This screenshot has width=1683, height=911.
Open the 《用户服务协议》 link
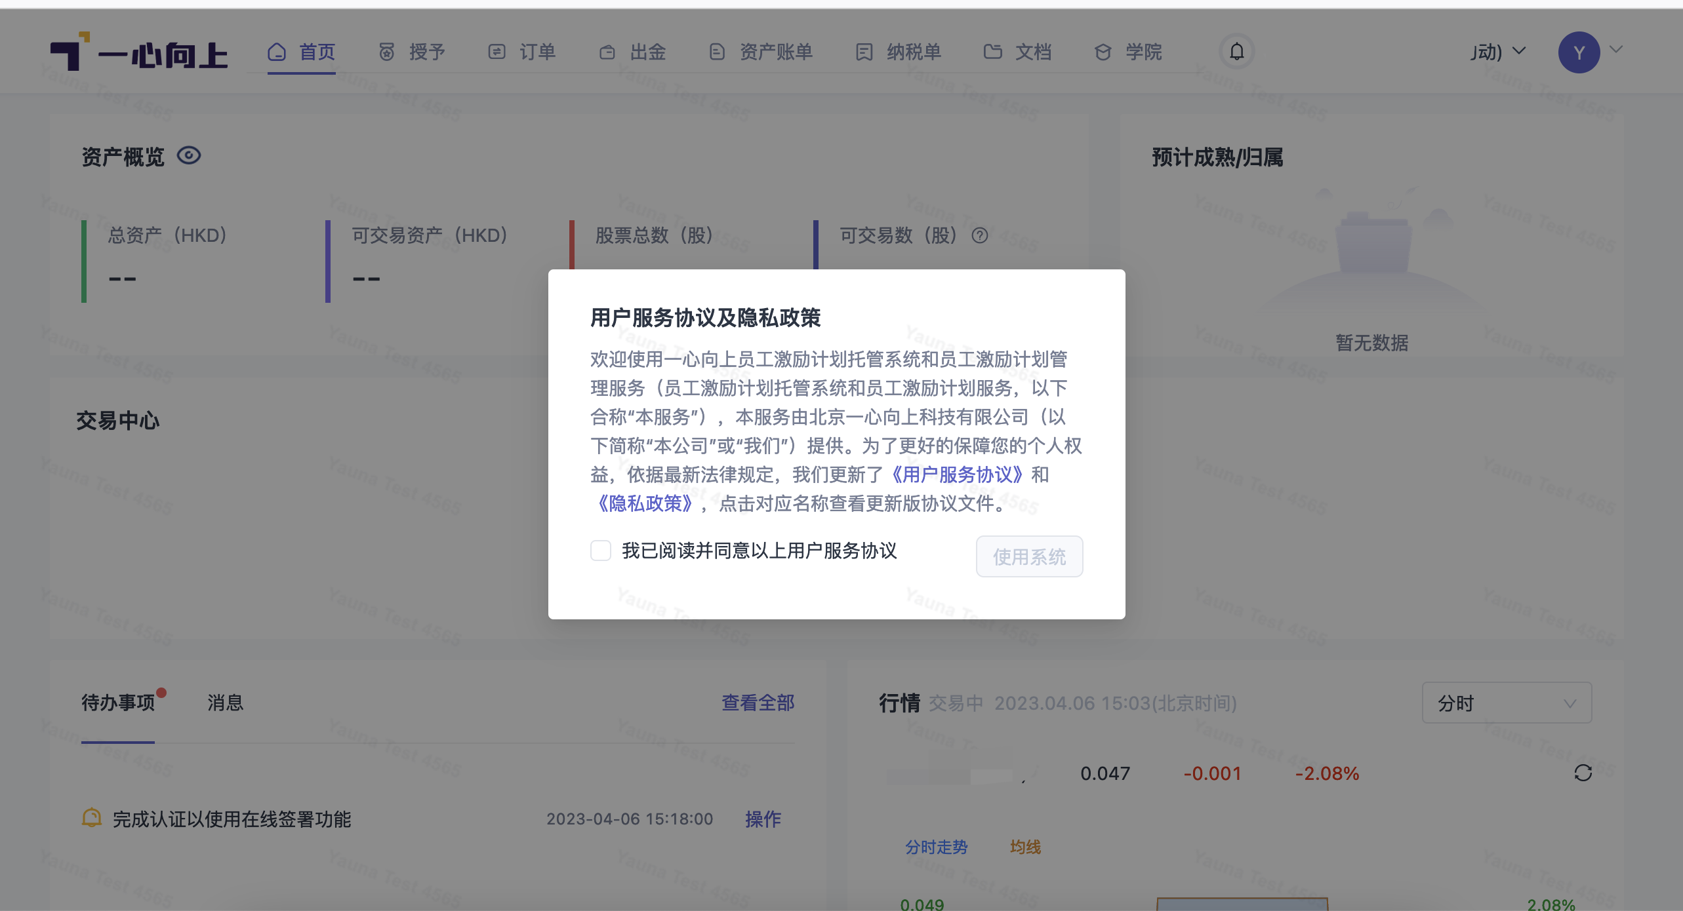pos(956,475)
